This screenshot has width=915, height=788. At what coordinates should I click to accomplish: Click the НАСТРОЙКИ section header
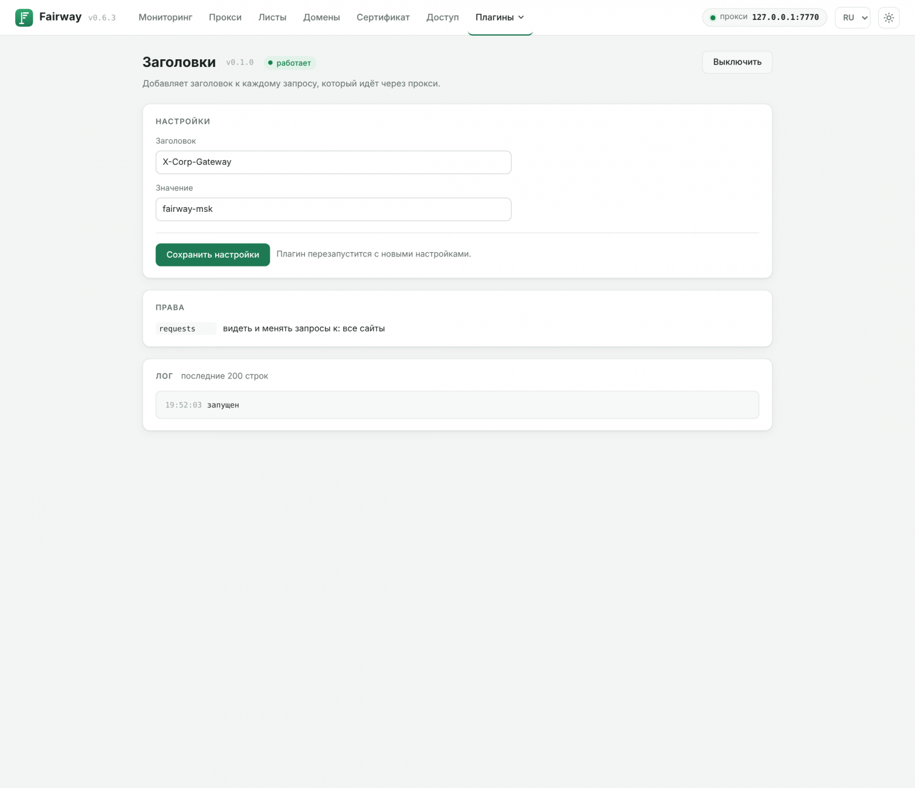tap(183, 121)
